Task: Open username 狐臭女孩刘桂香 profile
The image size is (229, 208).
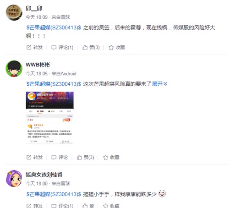Action: click(44, 175)
